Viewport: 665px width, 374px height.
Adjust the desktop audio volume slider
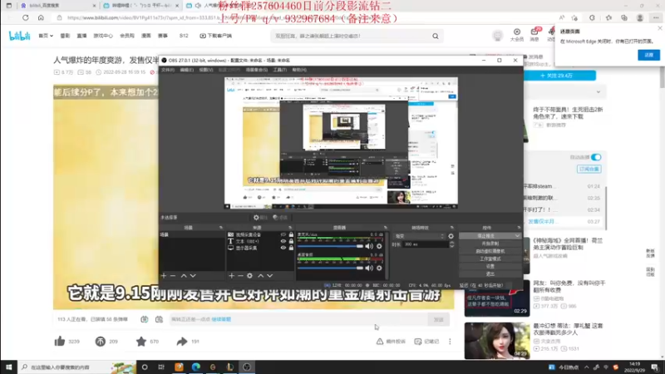click(330, 268)
